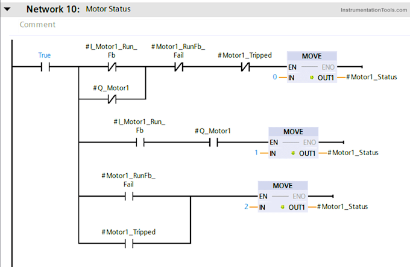Edit the Motor Status network title
The height and width of the screenshot is (267, 410).
click(109, 9)
